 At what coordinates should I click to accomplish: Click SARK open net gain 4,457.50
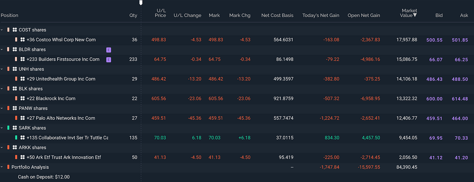pyautogui.click(x=371, y=137)
